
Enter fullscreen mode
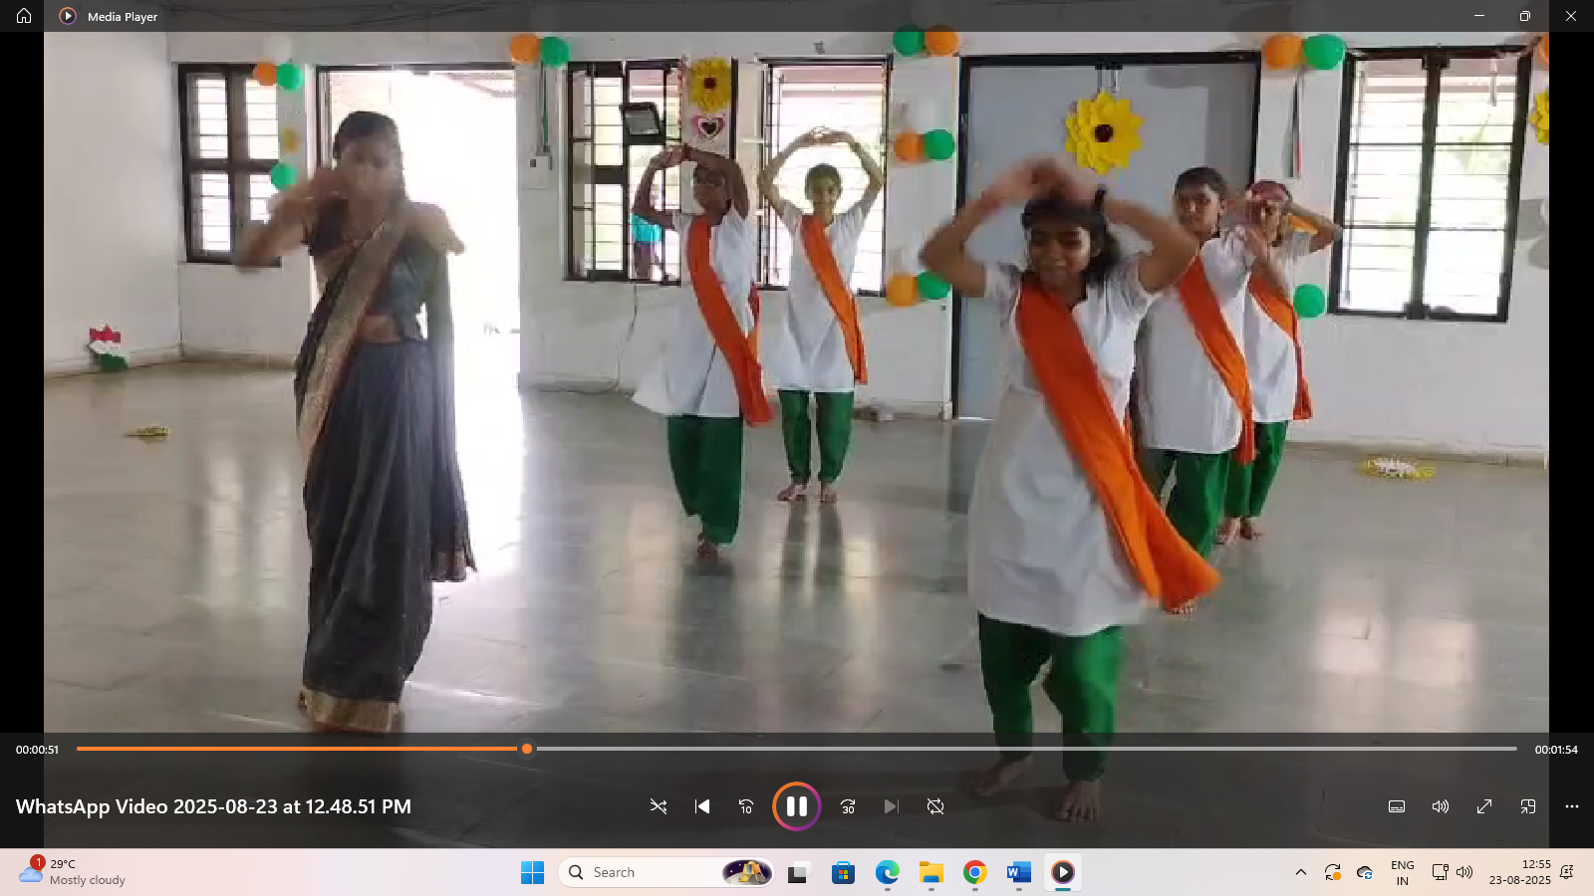click(1484, 806)
